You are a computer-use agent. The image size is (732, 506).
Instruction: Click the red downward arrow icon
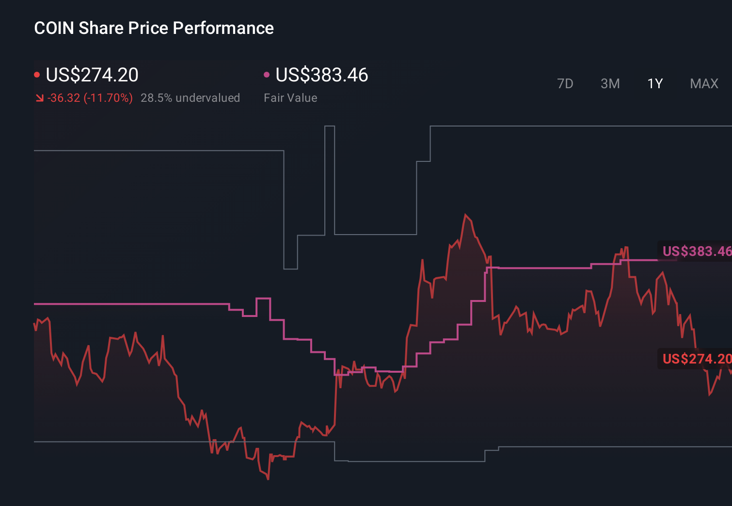[40, 98]
